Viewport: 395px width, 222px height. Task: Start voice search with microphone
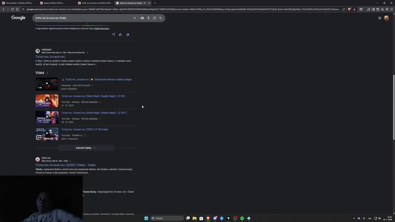click(148, 18)
